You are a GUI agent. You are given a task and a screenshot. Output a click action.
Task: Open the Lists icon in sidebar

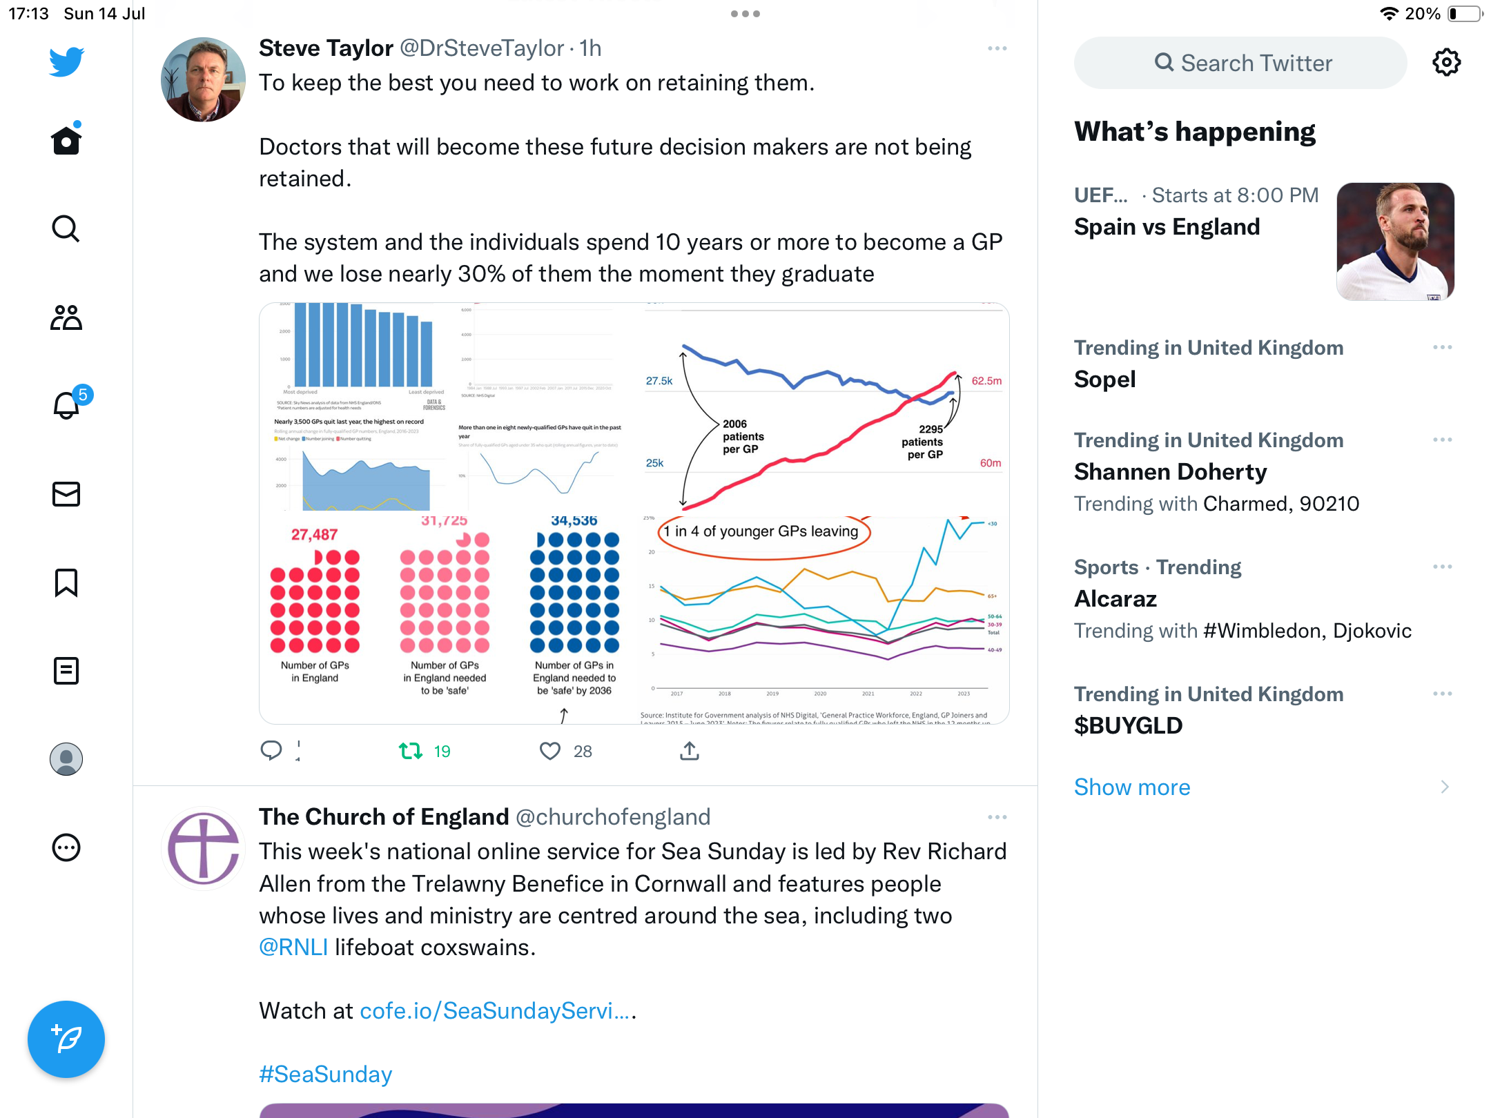pyautogui.click(x=66, y=671)
